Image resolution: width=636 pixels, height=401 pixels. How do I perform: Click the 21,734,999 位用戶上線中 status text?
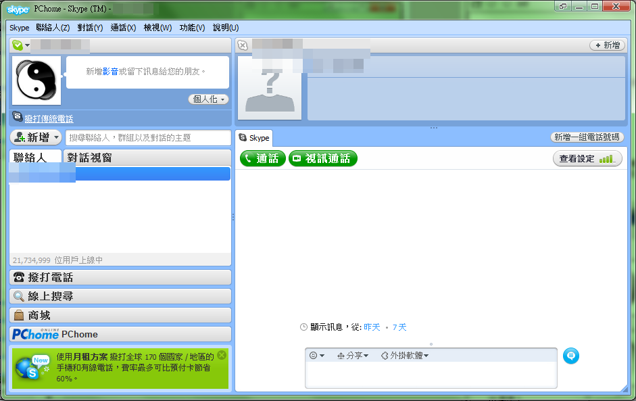pos(57,260)
